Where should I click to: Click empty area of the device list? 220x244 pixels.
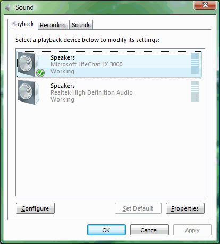click(x=110, y=150)
